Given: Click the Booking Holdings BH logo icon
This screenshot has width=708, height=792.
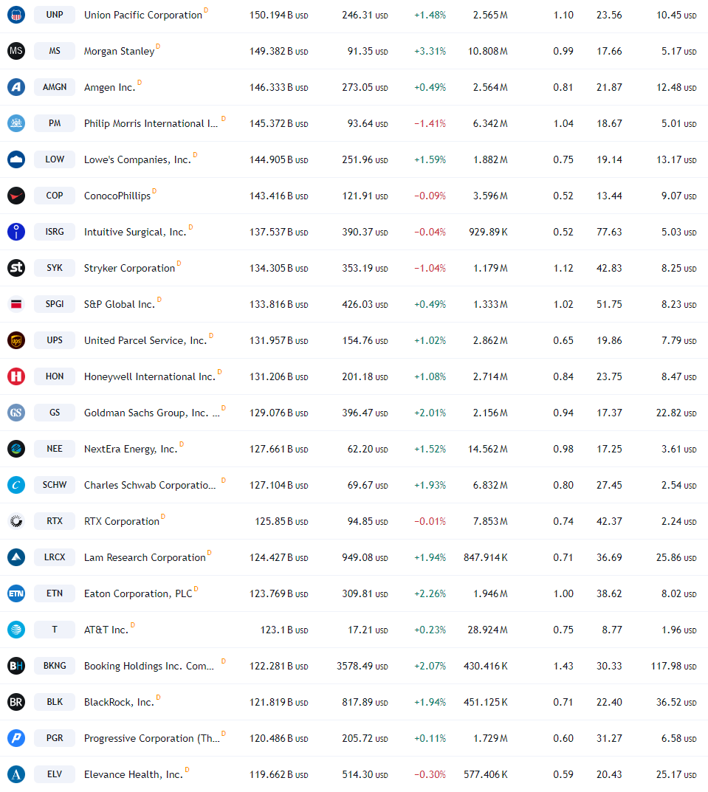Looking at the screenshot, I should point(16,666).
